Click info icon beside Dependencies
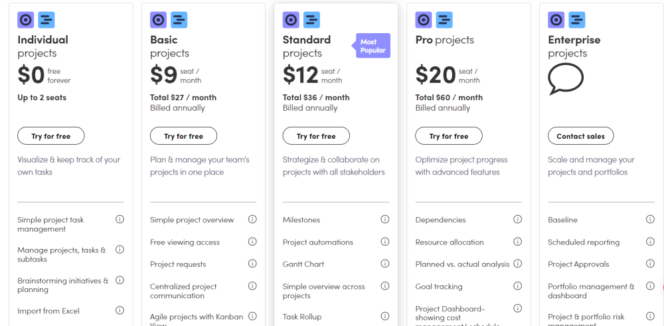Screen dimensions: 664x326 click(518, 220)
